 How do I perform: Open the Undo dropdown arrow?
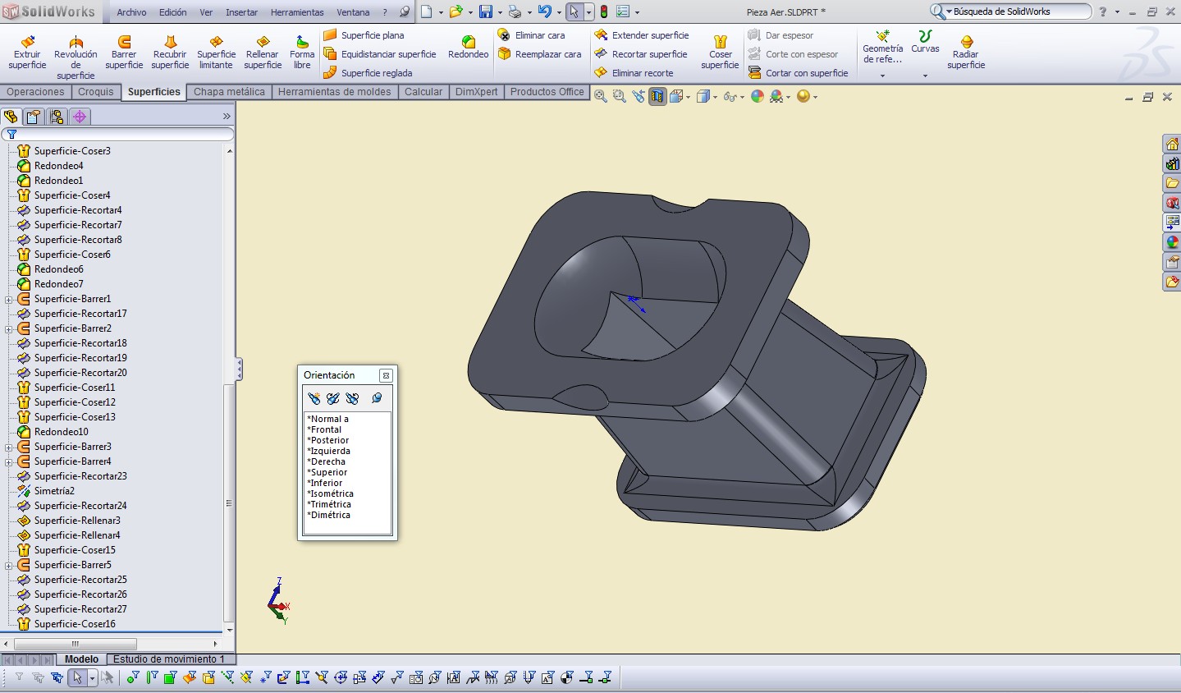(x=557, y=12)
